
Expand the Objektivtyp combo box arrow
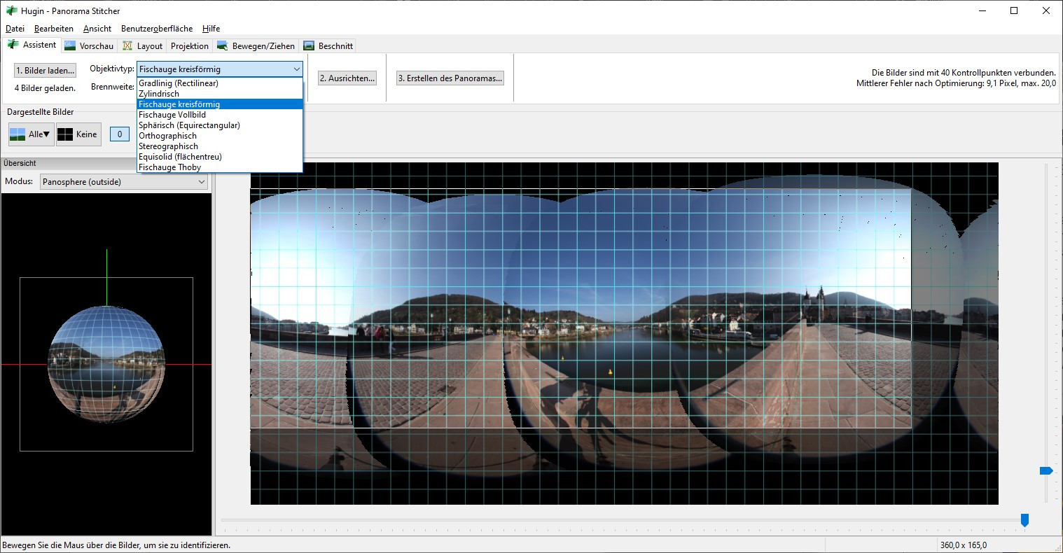coord(296,69)
